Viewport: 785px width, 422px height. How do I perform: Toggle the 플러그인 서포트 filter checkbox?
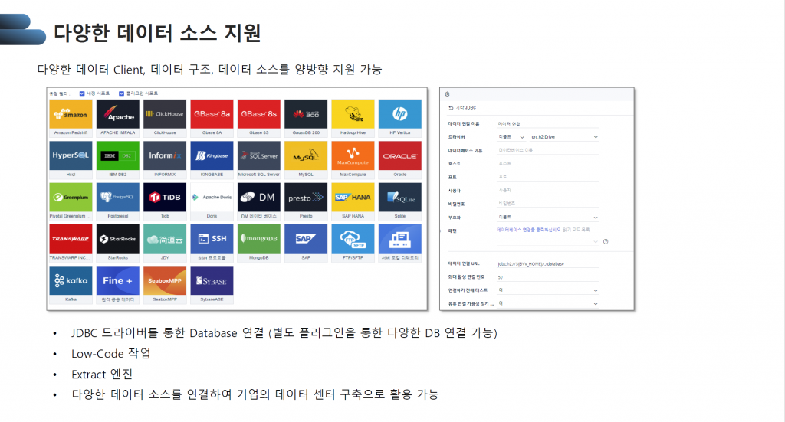coord(121,93)
